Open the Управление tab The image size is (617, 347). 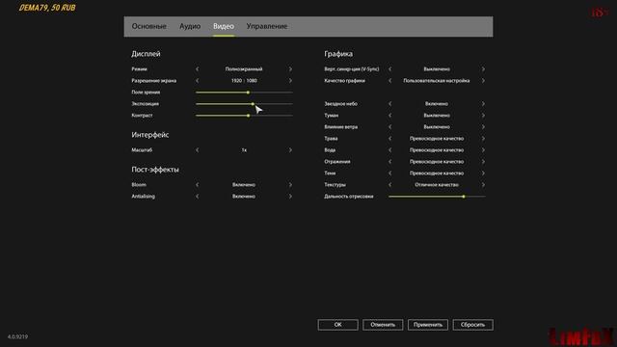point(267,26)
